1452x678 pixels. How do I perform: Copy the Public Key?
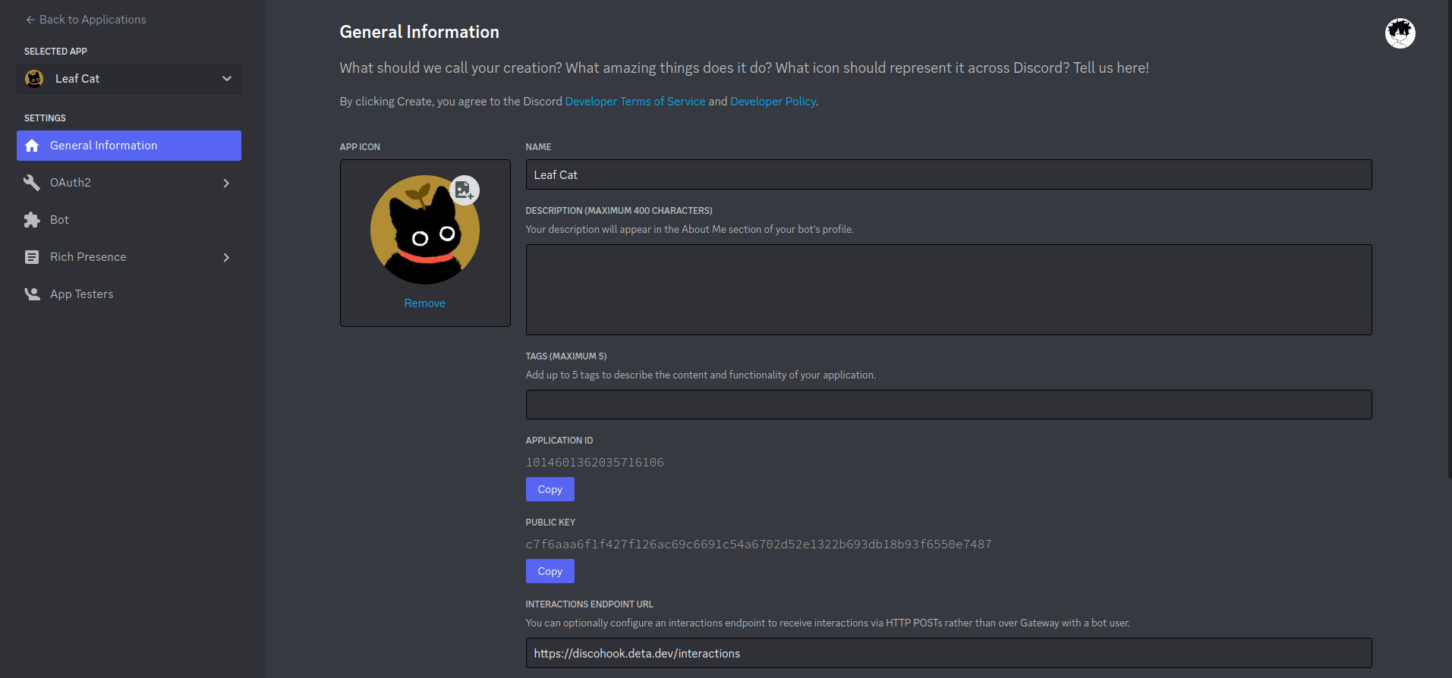click(x=550, y=571)
